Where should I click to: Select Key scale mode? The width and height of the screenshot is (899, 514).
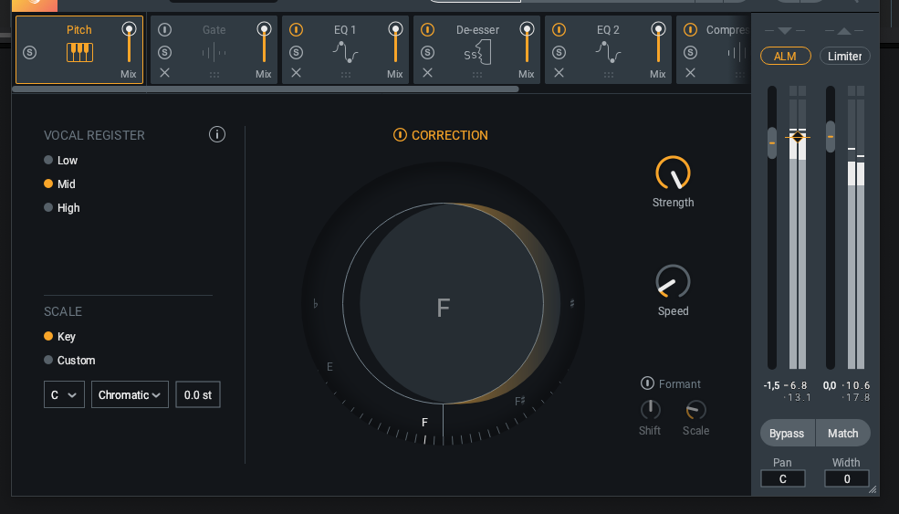pos(59,337)
